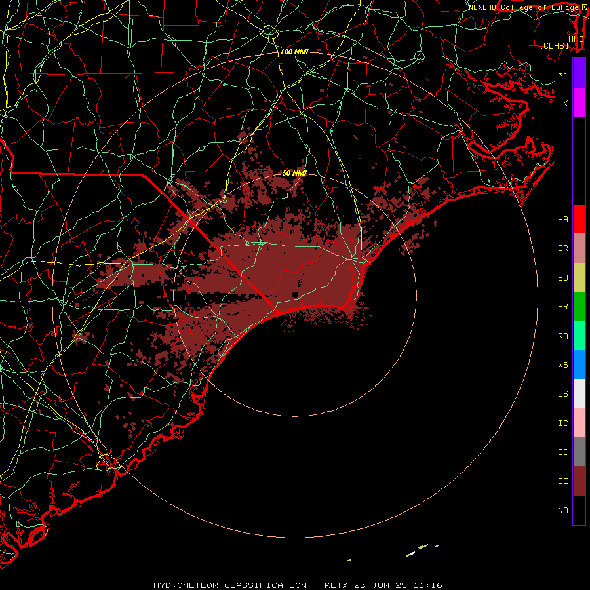Select the yellow BD legend swatch
The height and width of the screenshot is (590, 590).
click(579, 278)
